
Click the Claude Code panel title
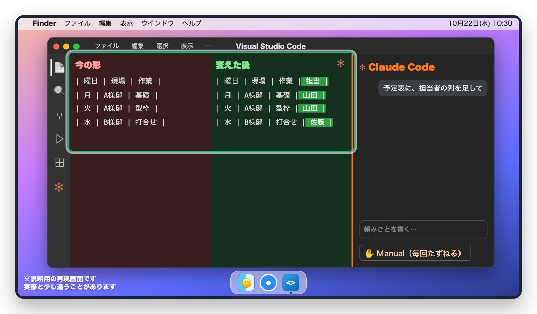click(401, 67)
